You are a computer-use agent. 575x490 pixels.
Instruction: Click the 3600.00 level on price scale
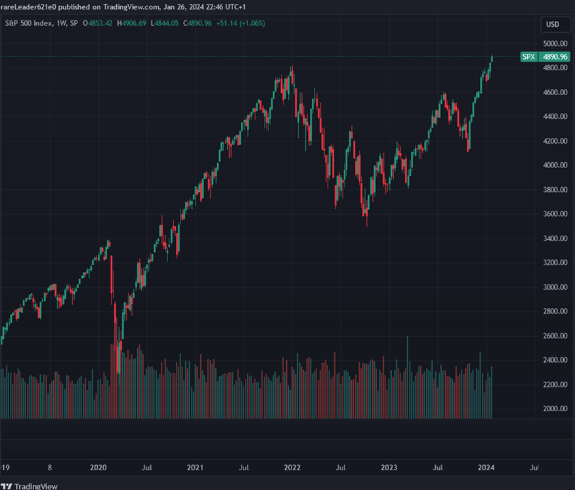point(555,214)
